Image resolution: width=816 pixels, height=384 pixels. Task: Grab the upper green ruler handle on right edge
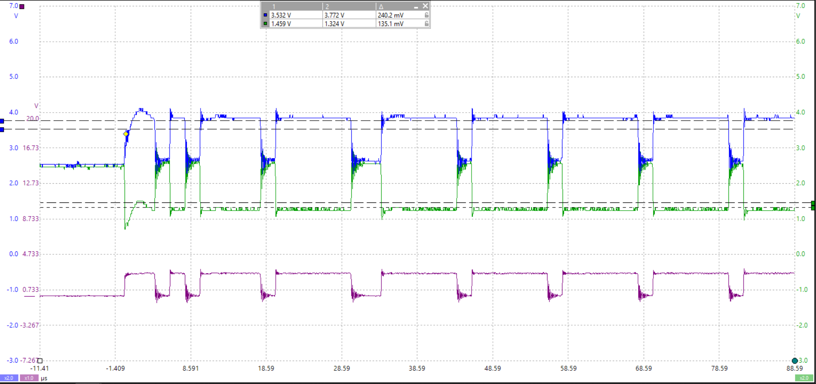coord(813,203)
